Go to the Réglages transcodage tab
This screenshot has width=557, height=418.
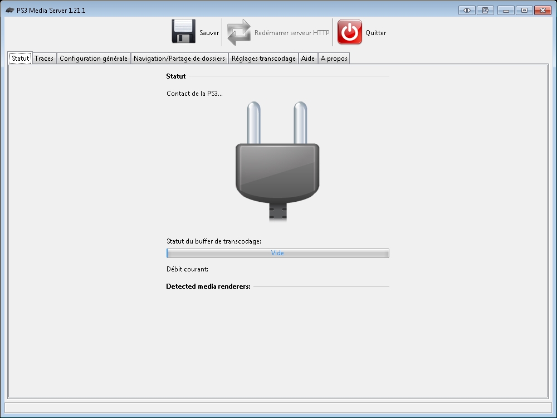tap(263, 59)
